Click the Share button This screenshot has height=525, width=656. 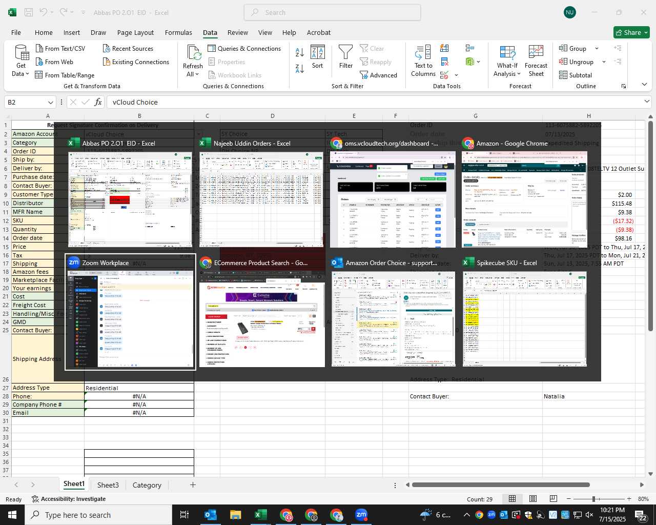[631, 32]
